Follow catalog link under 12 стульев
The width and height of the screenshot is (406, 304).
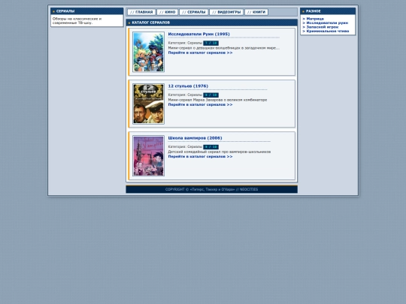click(x=200, y=104)
